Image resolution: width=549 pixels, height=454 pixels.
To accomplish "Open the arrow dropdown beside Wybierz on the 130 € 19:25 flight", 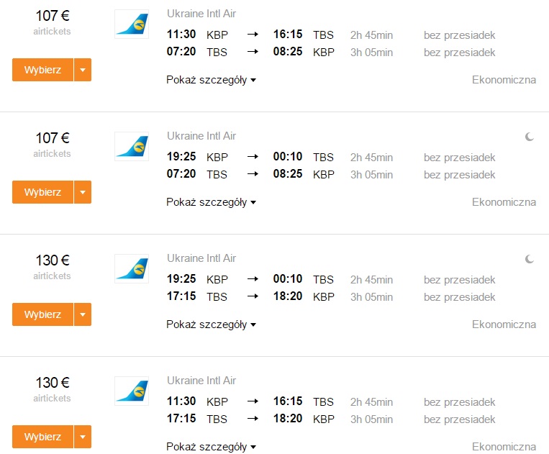I will (83, 314).
